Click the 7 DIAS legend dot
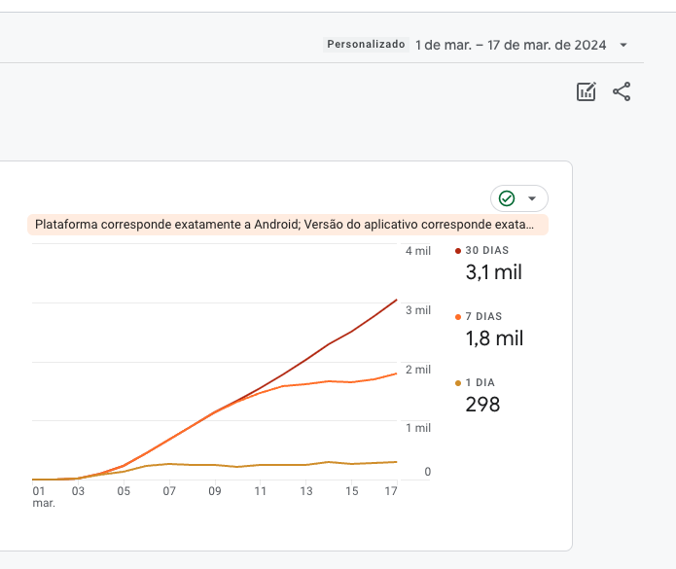 pos(458,317)
